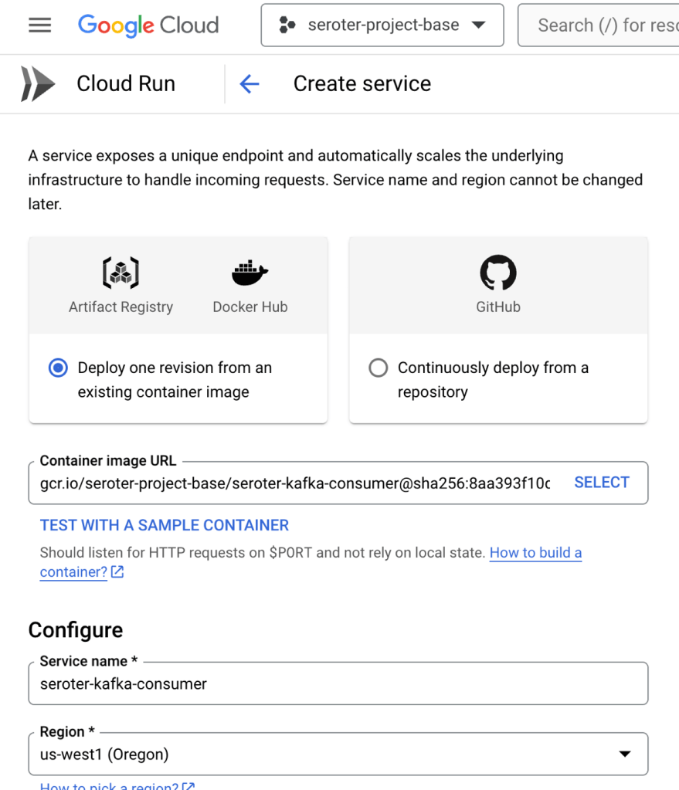This screenshot has width=679, height=790.
Task: Open the How to build a container link
Action: click(x=535, y=553)
